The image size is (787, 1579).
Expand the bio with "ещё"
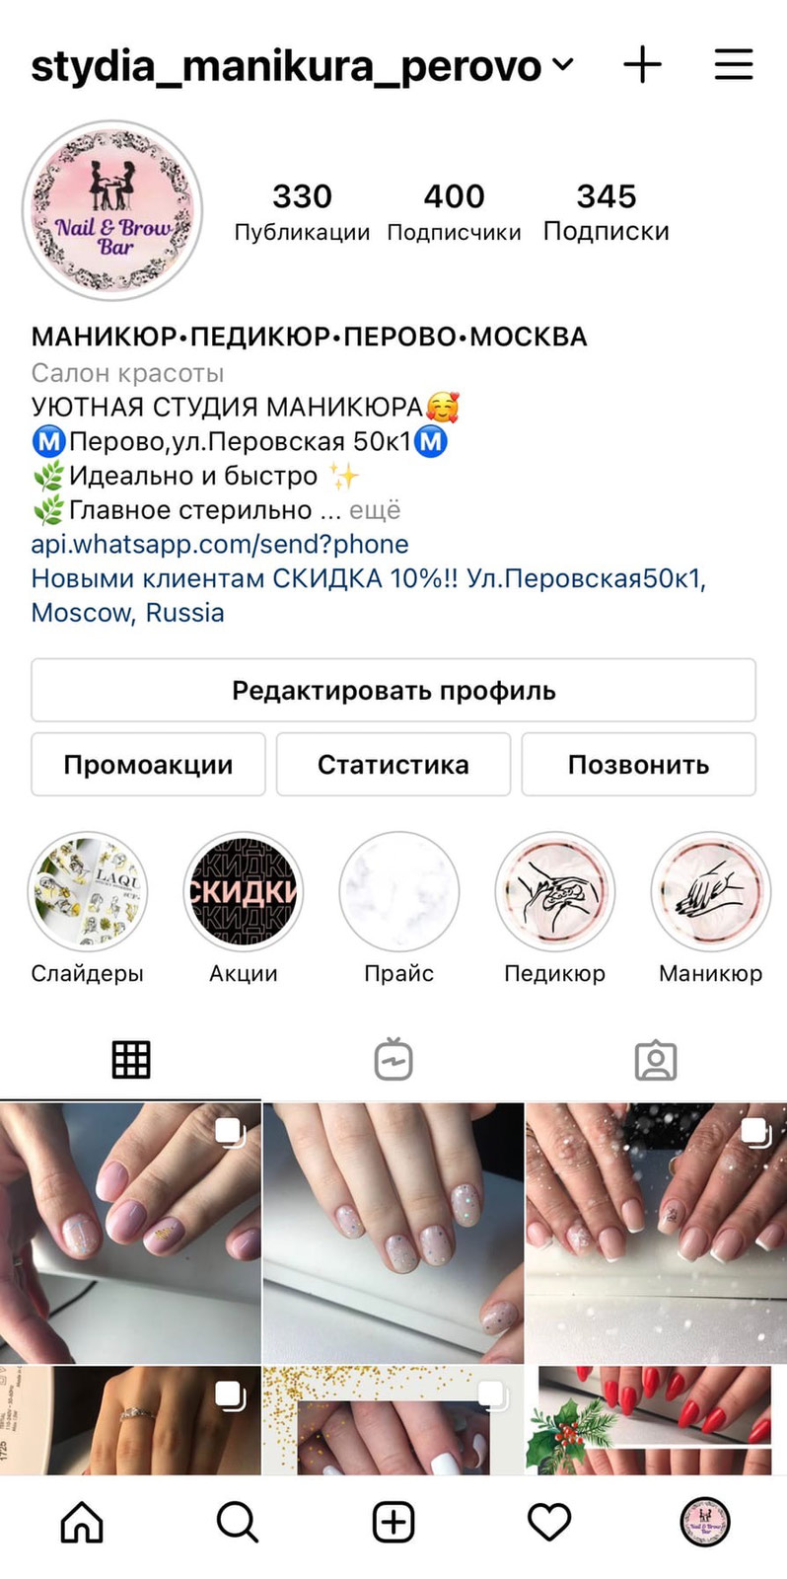coord(375,510)
